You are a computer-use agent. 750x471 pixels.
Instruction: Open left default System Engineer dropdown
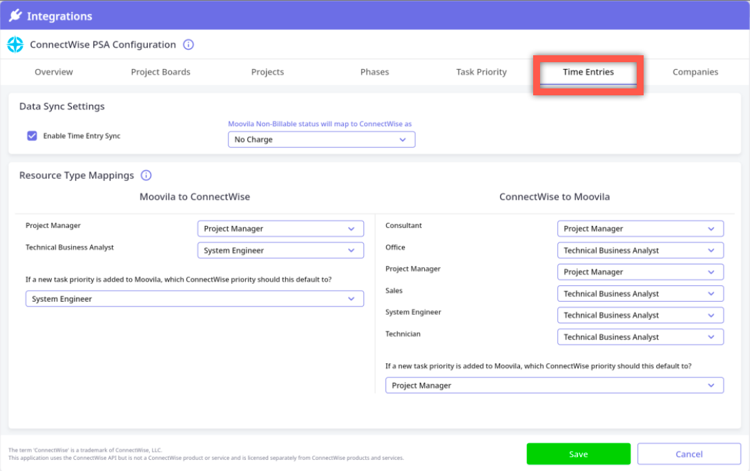195,299
